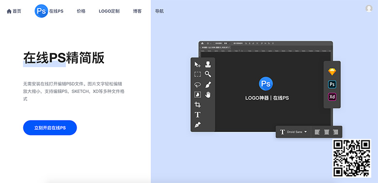
Task: Click the Move tool arrow icon
Action: click(x=197, y=64)
